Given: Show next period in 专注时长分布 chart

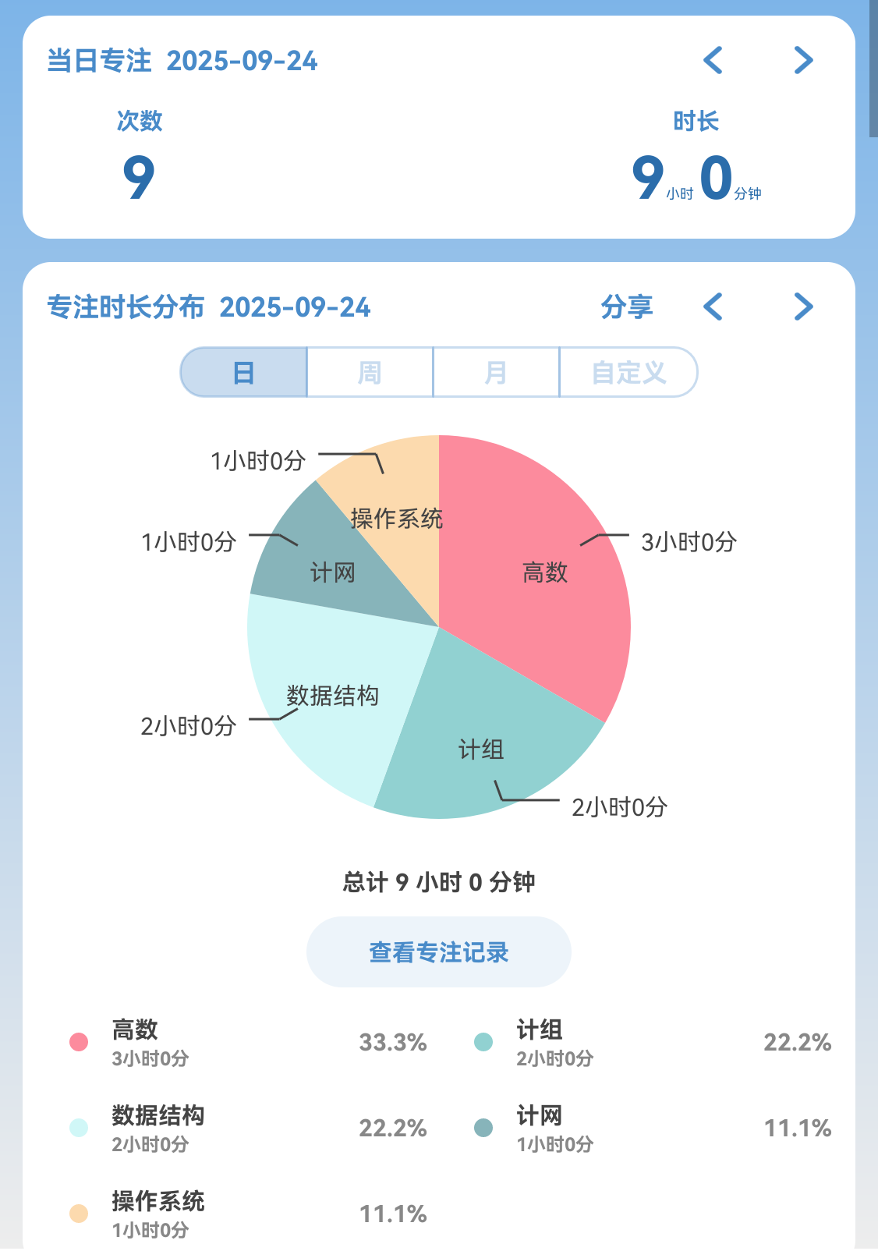Looking at the screenshot, I should (803, 307).
